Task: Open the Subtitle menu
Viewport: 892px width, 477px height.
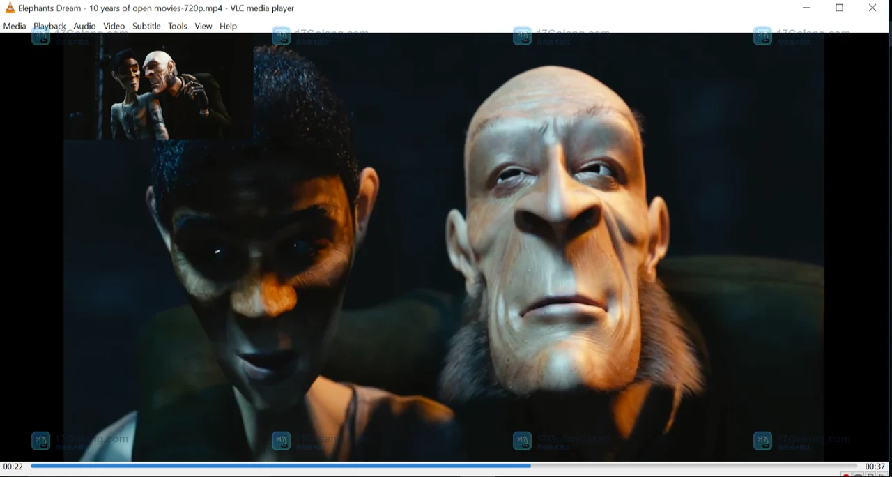Action: (x=146, y=26)
